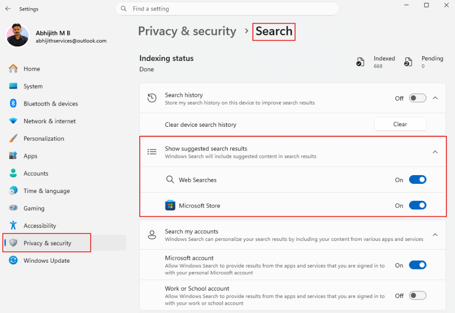Click the back arrow icon
The height and width of the screenshot is (313, 455).
(x=8, y=9)
